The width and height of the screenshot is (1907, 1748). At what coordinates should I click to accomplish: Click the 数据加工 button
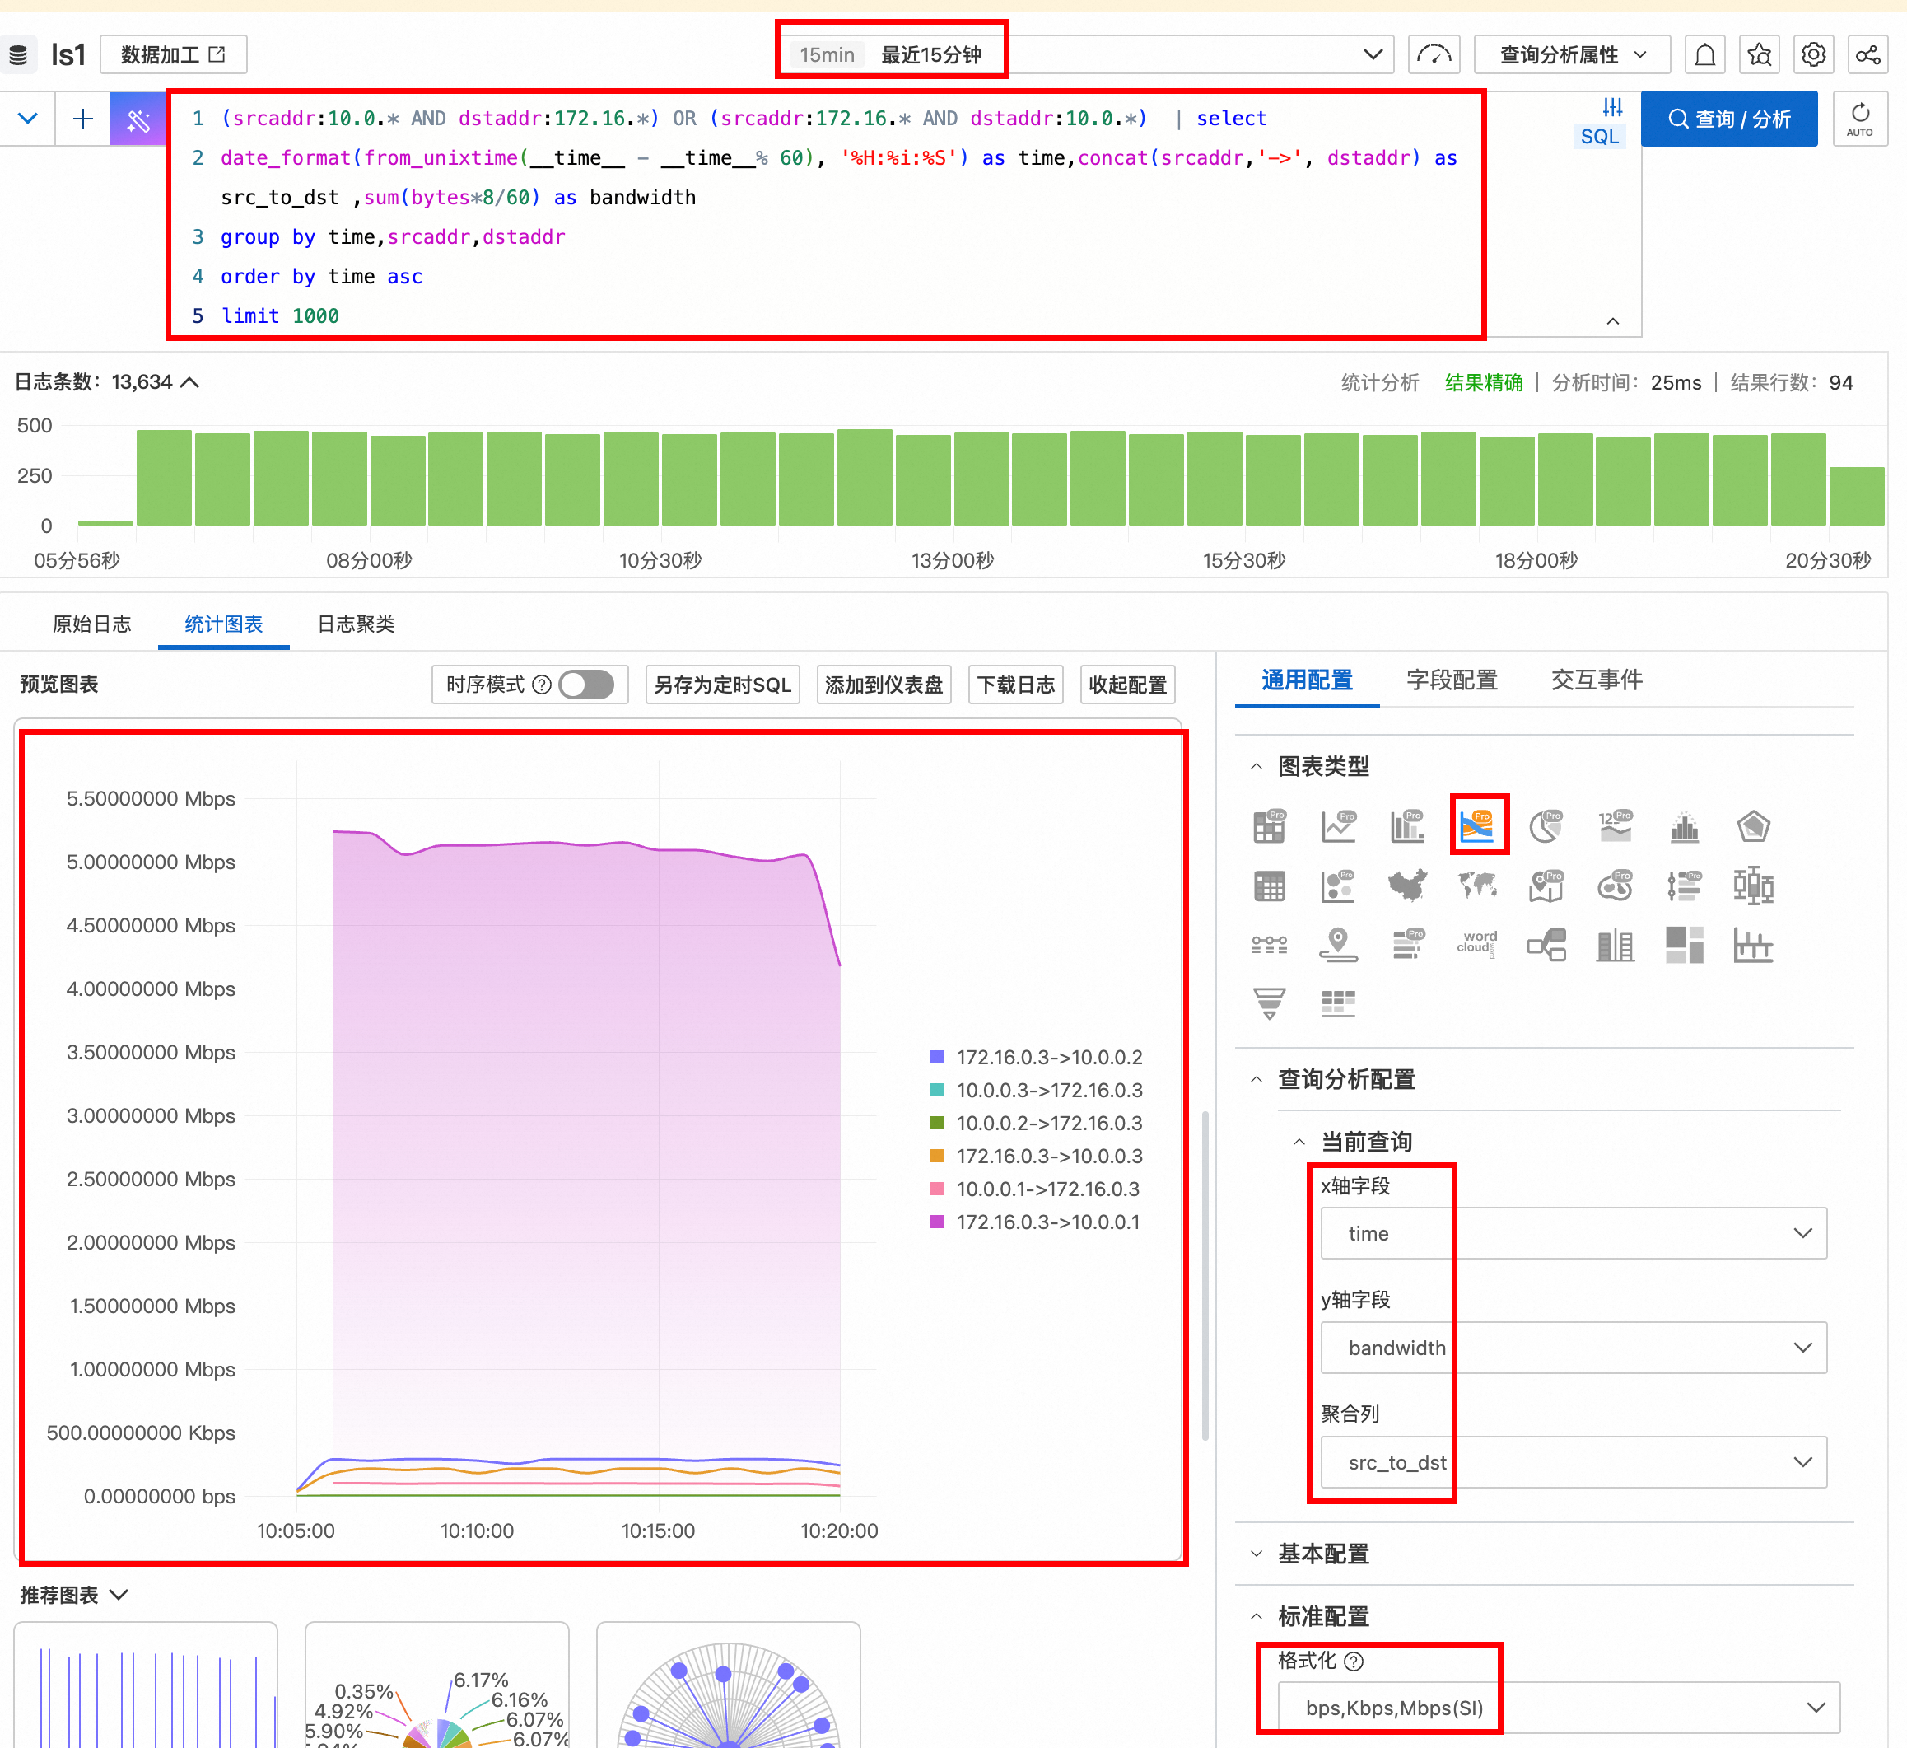tap(174, 55)
